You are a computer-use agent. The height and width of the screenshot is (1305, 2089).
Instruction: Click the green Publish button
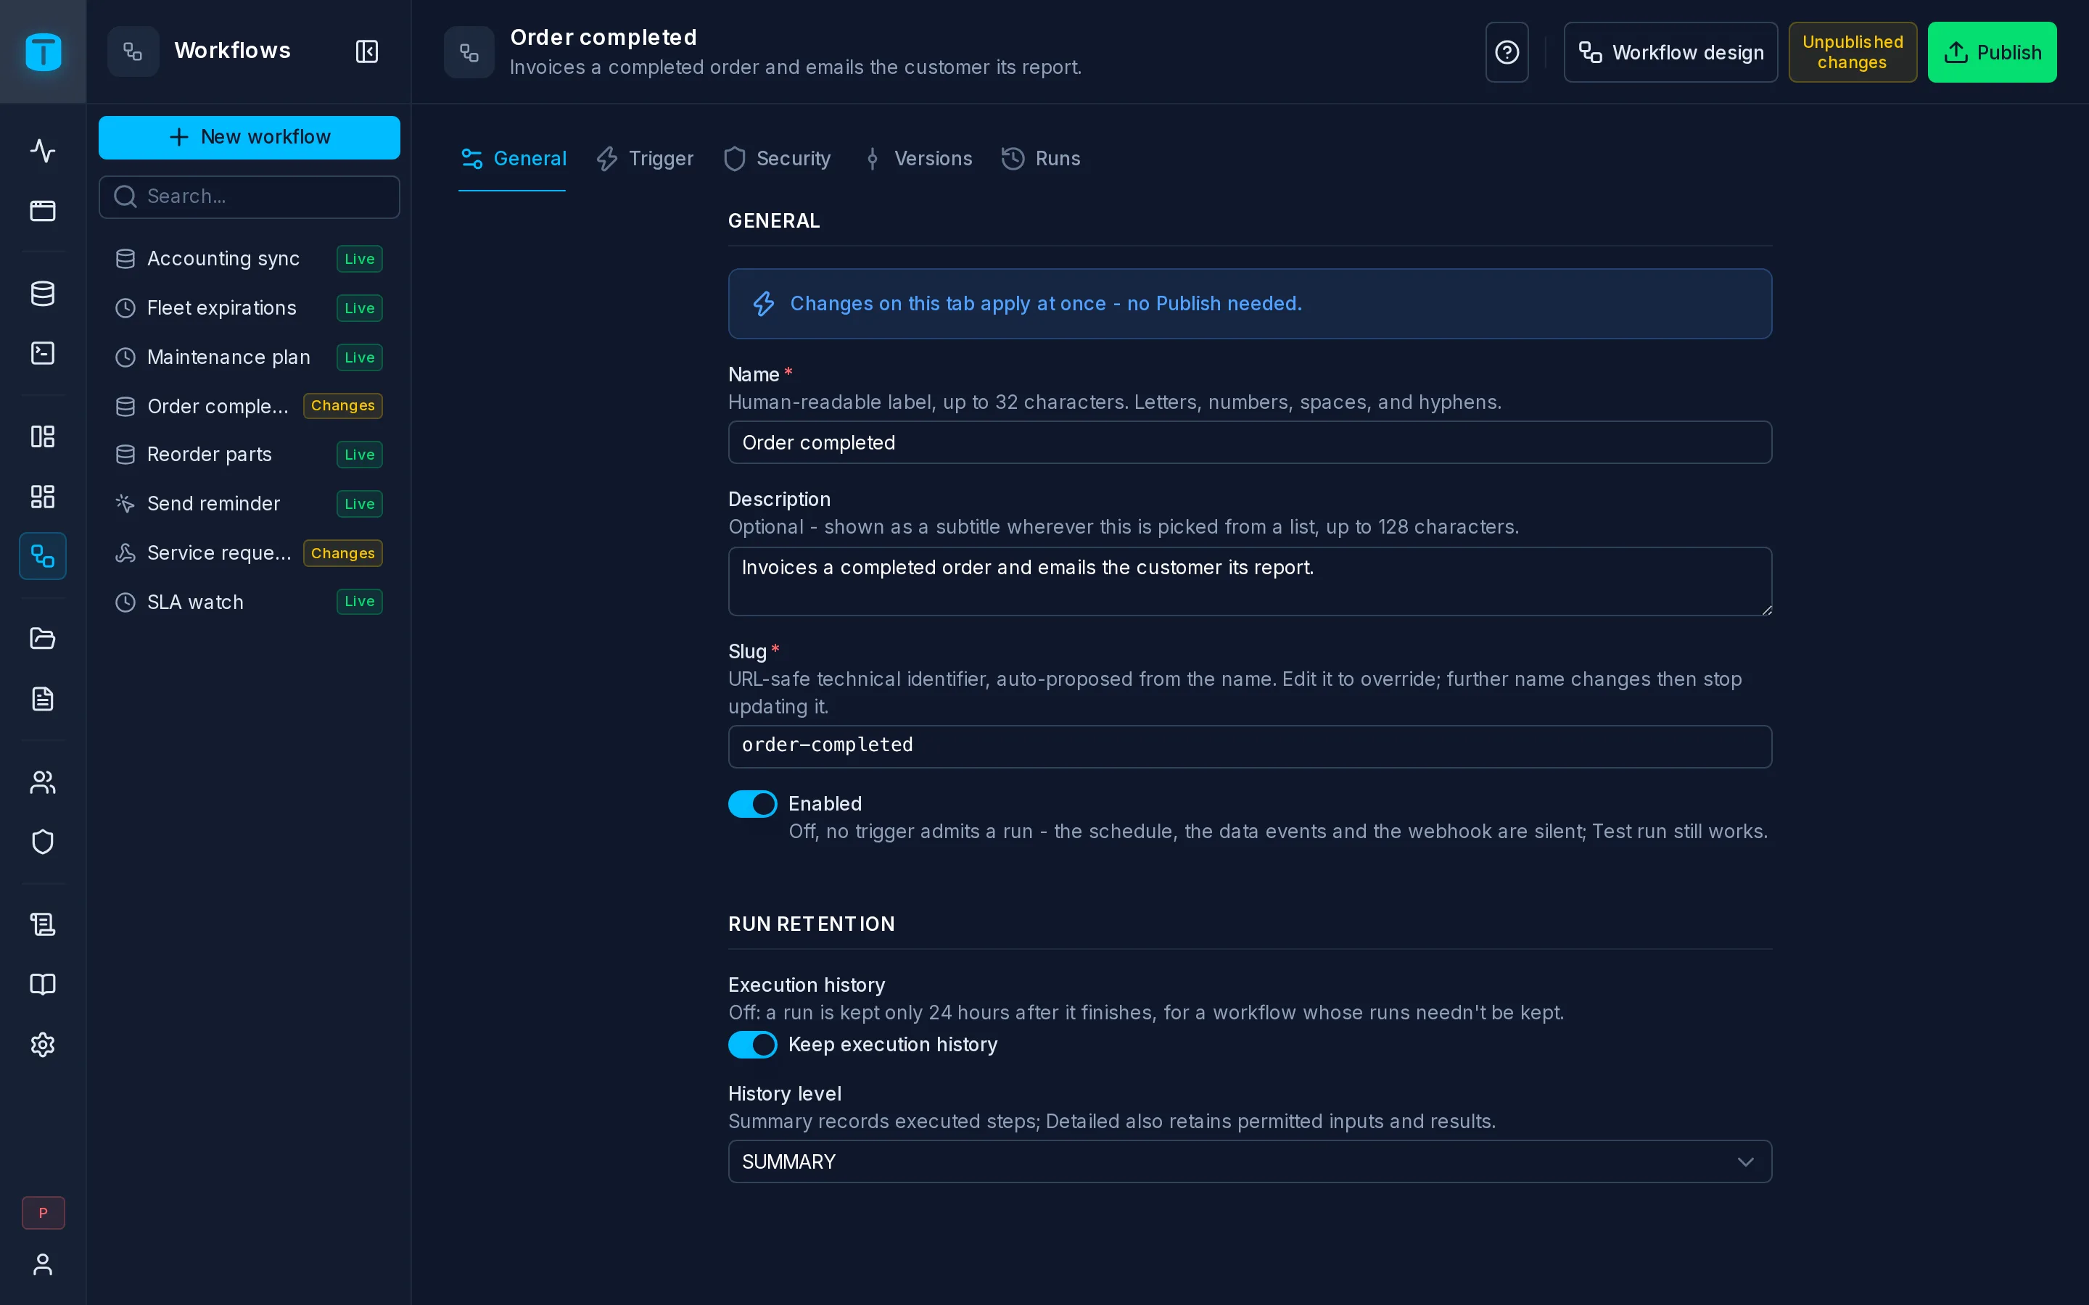point(1992,53)
